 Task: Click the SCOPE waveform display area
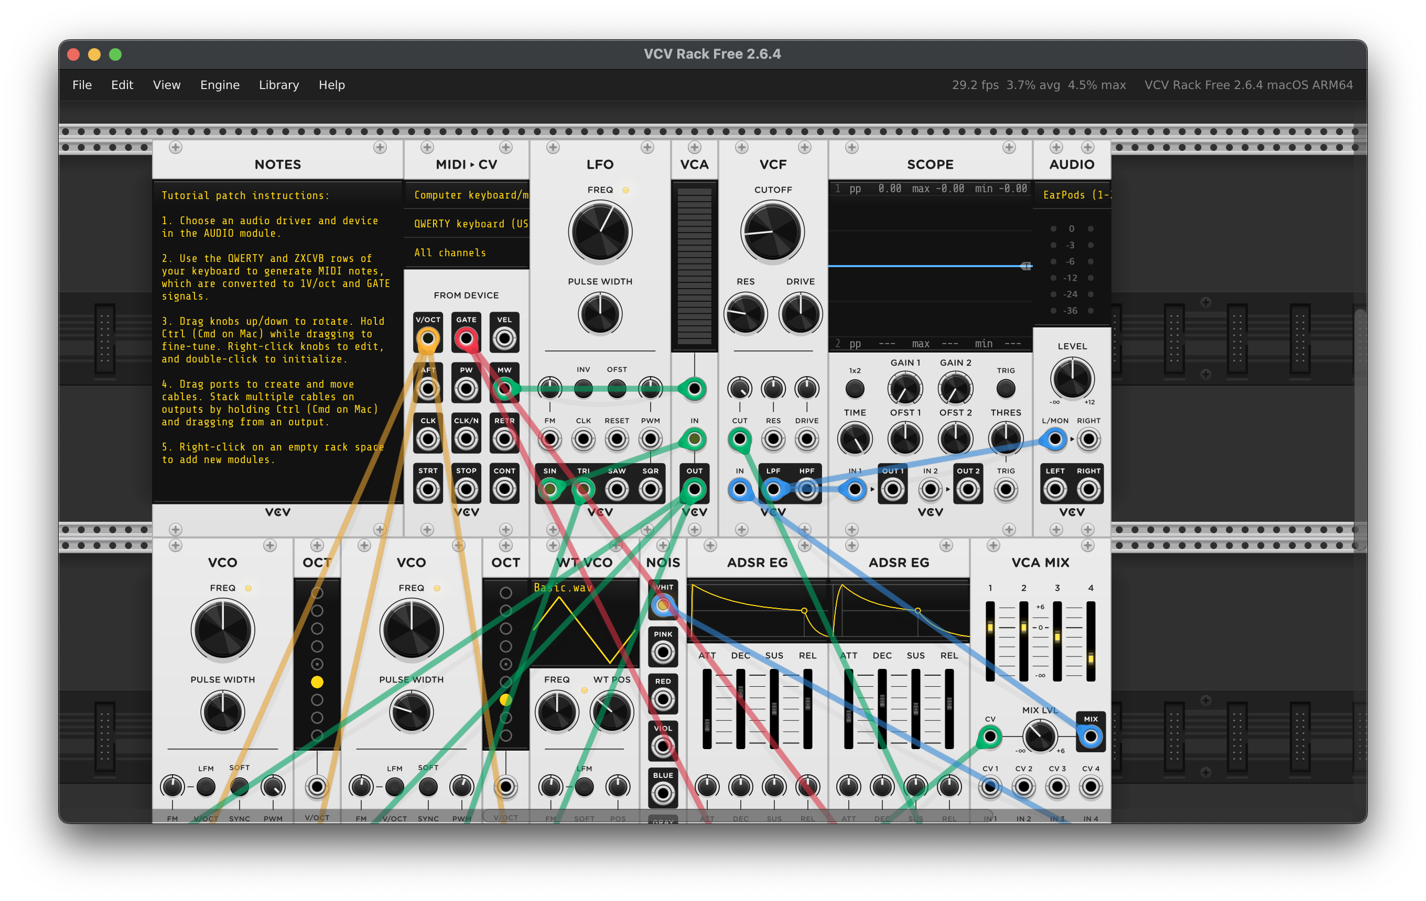[x=930, y=266]
